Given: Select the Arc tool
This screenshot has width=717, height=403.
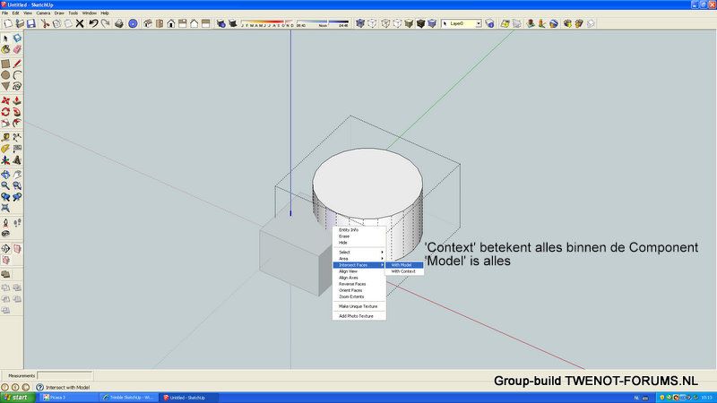Looking at the screenshot, I should (17, 75).
